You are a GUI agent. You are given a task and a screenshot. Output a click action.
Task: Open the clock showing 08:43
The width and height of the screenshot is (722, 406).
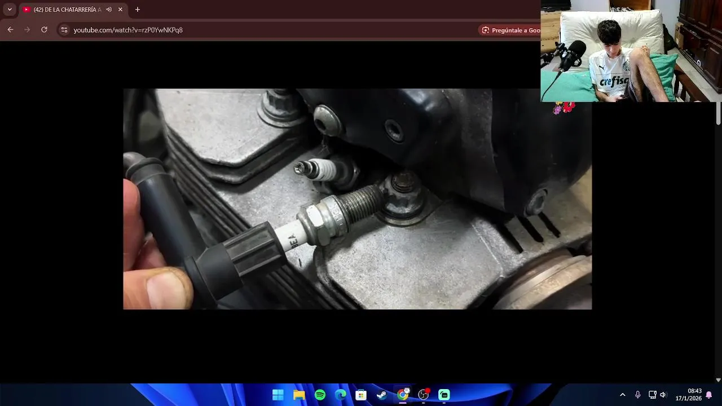tap(688, 395)
